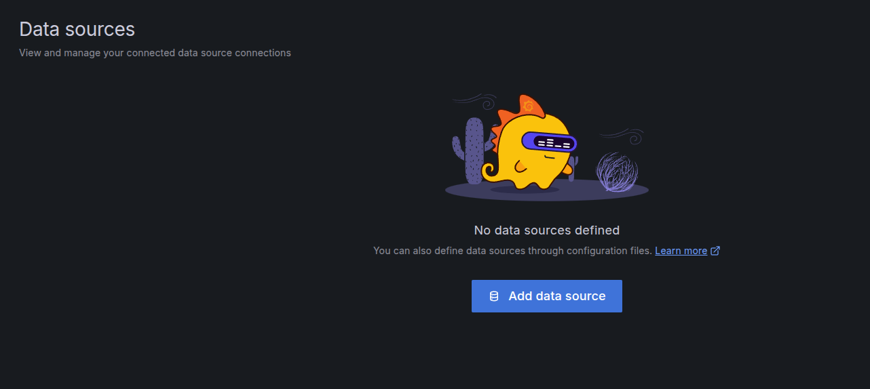Screen dimensions: 870x389
Task: Click the No data sources defined message
Action: [x=546, y=230]
